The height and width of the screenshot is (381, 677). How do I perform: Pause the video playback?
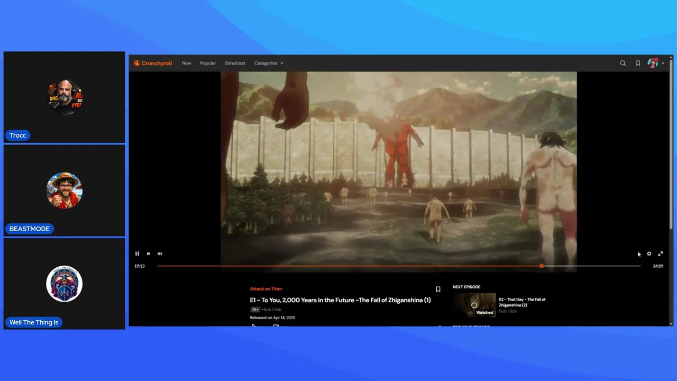[x=137, y=253]
